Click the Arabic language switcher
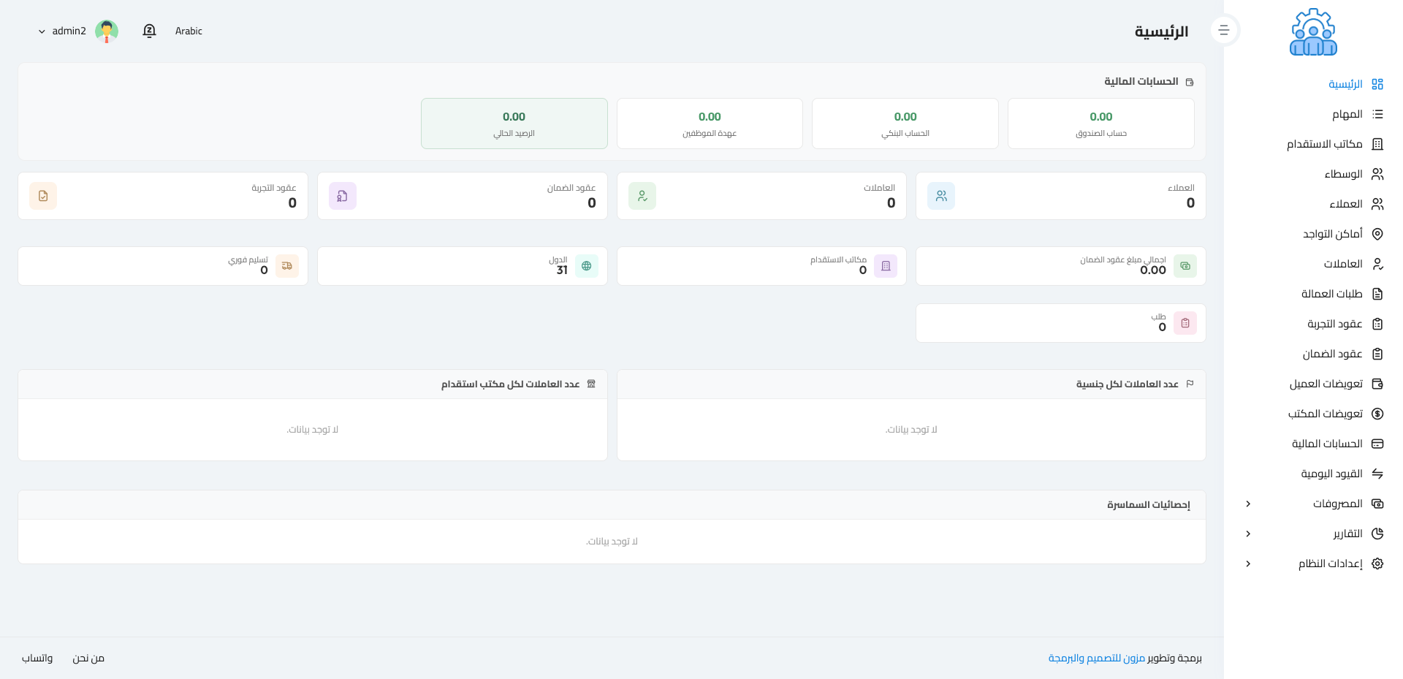The width and height of the screenshot is (1403, 679). [x=189, y=31]
